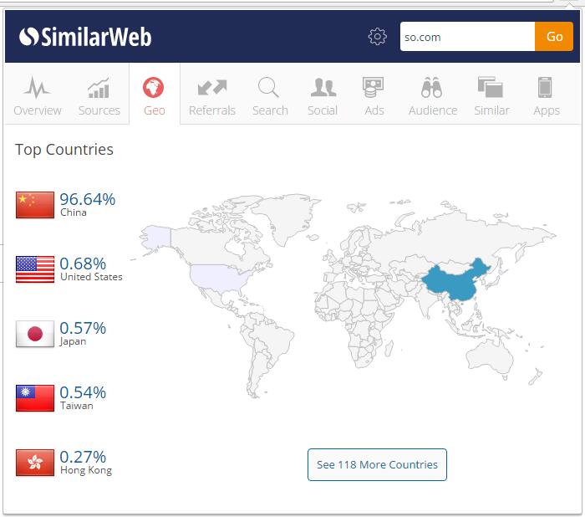Open the Sources tab
Image resolution: width=585 pixels, height=517 pixels.
tap(99, 95)
